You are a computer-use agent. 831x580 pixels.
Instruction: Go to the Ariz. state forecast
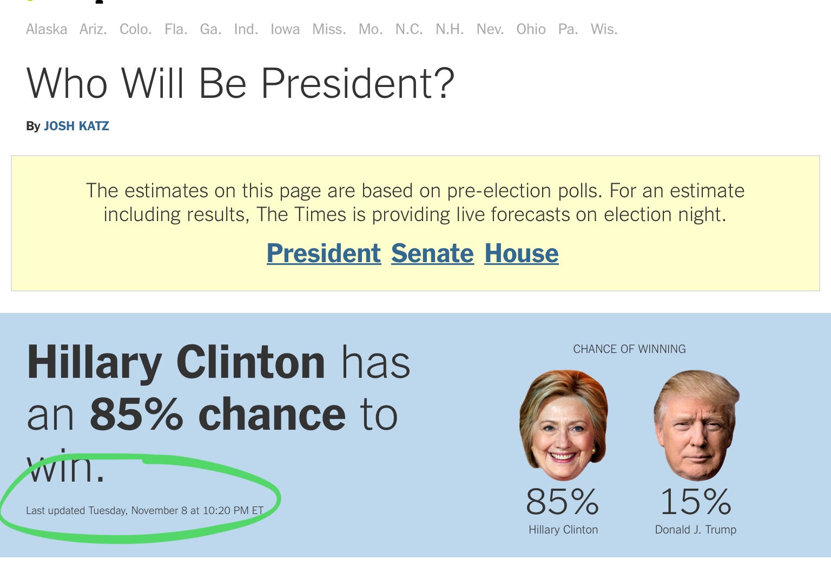pyautogui.click(x=93, y=29)
